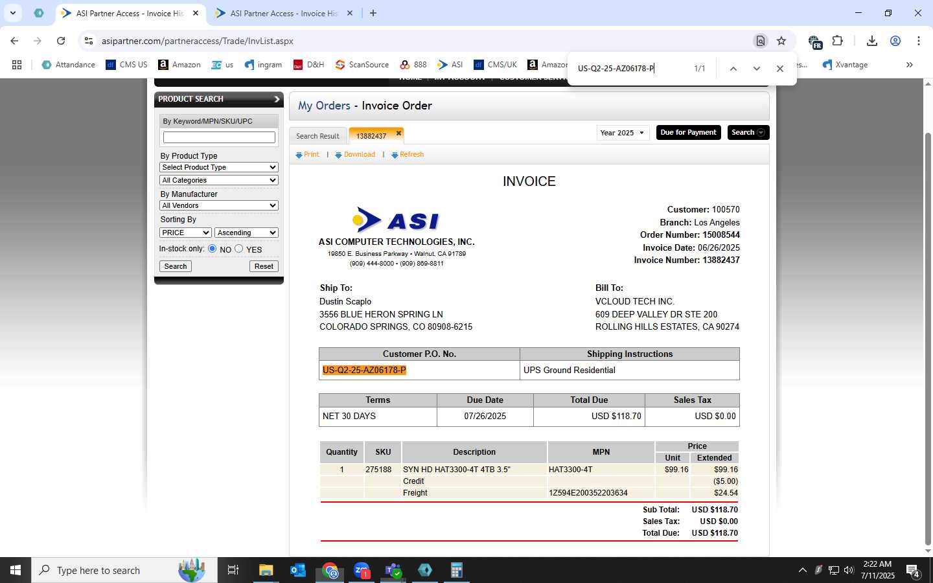Image resolution: width=933 pixels, height=583 pixels.
Task: Open the All Vendors manufacturer dropdown
Action: 219,205
